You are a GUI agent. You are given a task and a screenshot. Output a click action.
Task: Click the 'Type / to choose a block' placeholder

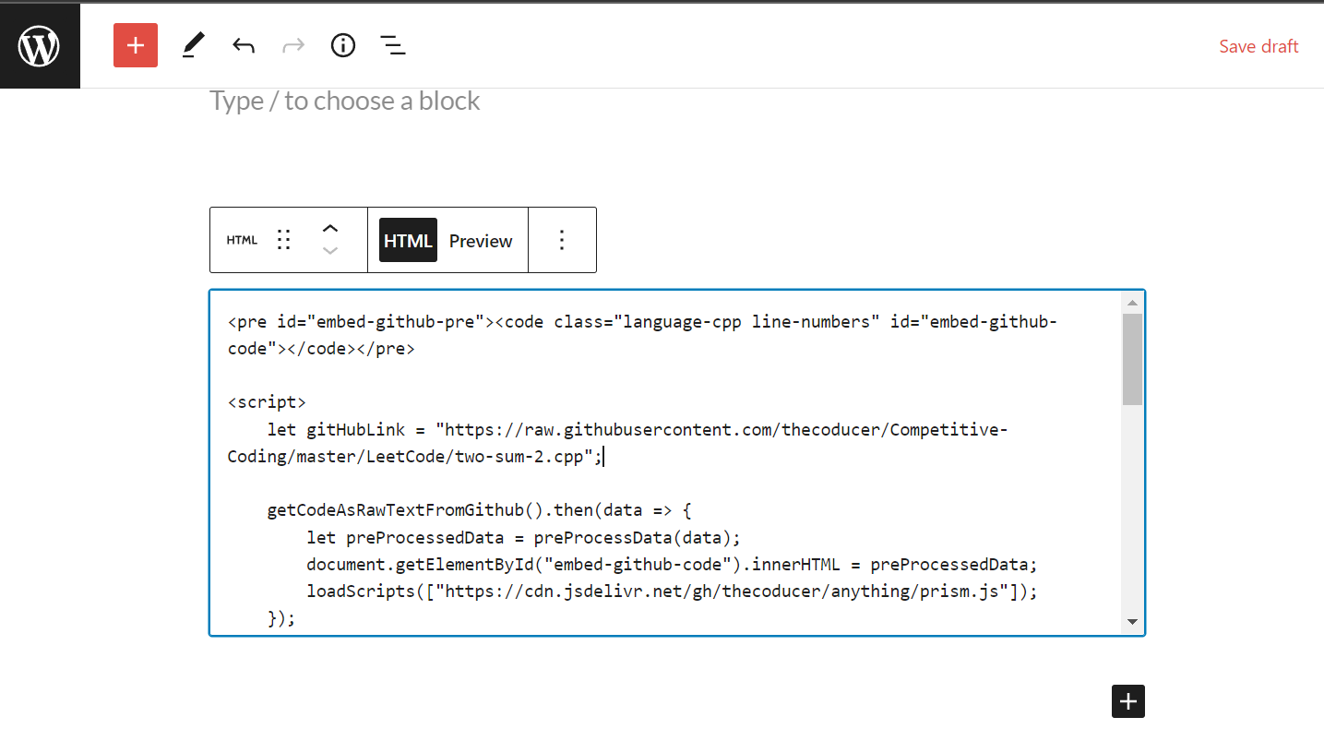344,101
